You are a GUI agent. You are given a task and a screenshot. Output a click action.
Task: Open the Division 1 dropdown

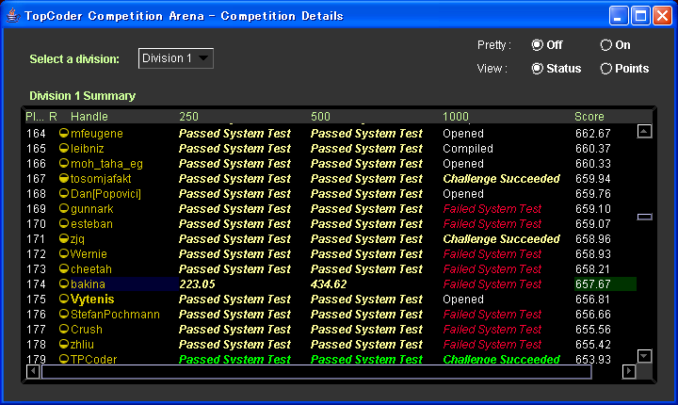[175, 58]
